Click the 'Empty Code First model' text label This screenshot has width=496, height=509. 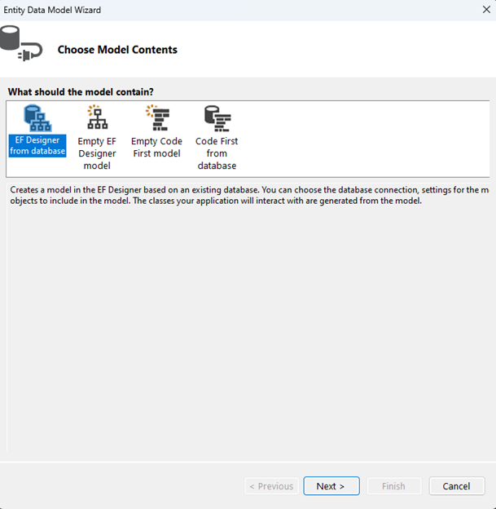(x=156, y=147)
